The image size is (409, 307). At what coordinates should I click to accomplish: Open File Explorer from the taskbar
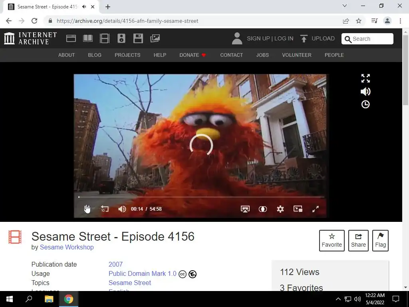click(49, 299)
